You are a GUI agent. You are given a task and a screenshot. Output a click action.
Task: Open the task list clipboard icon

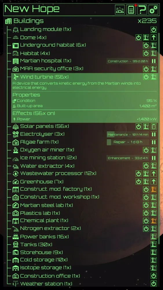131,10
